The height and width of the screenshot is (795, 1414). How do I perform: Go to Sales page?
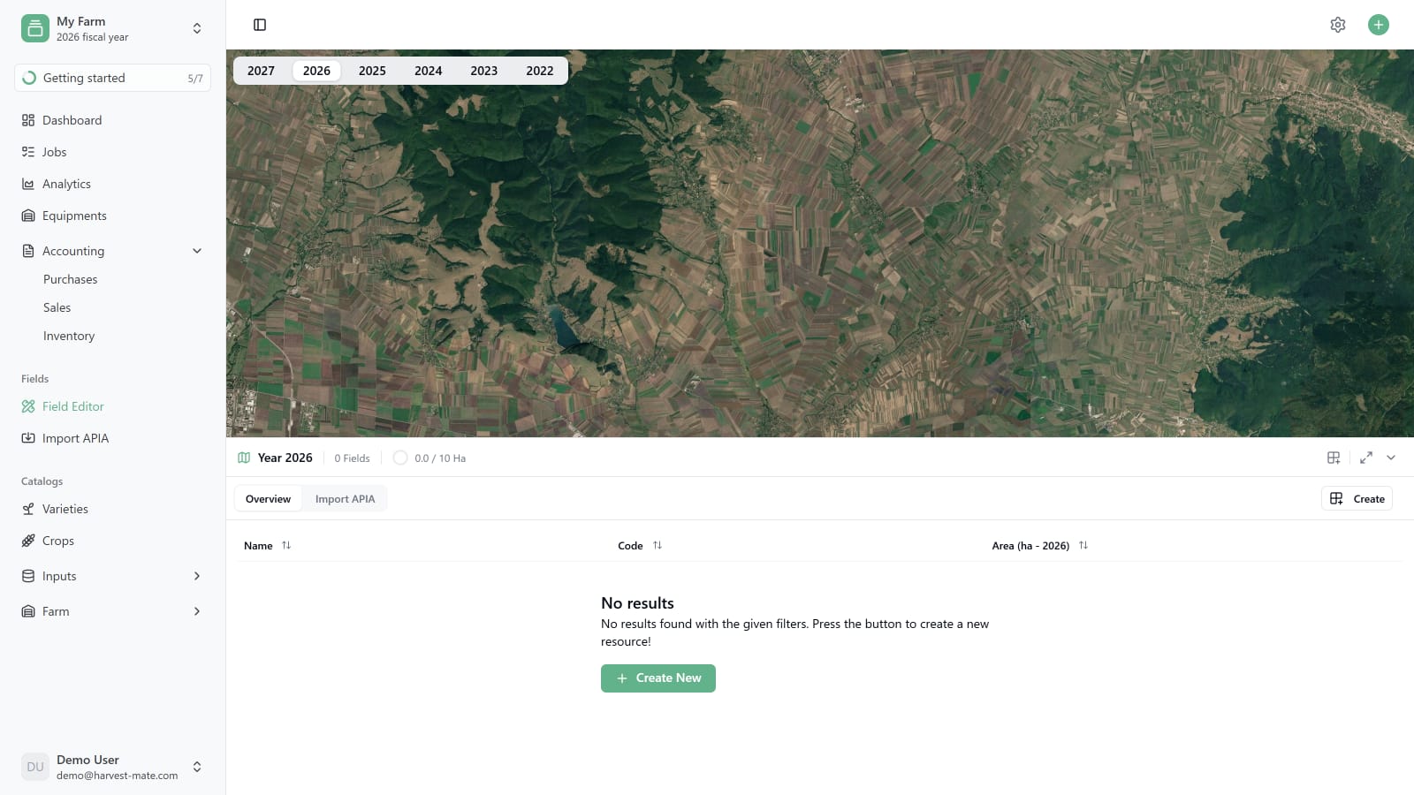57,307
